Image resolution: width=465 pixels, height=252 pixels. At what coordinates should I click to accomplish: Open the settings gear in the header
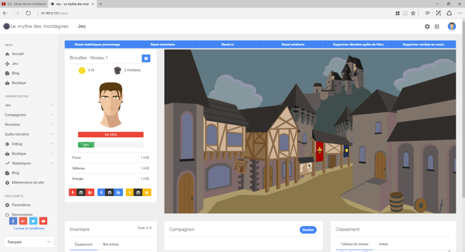click(427, 27)
